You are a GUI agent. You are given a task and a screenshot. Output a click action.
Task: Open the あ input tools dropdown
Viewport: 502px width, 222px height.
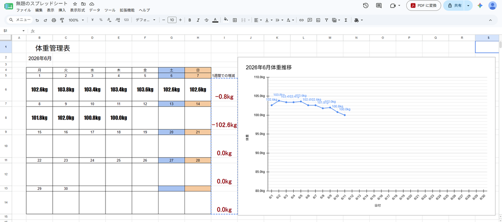tap(358, 20)
